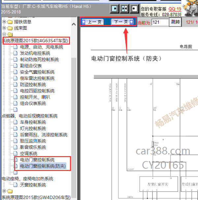Click the expand-right panel arrow icon
The height and width of the screenshot is (200, 198).
click(115, 9)
